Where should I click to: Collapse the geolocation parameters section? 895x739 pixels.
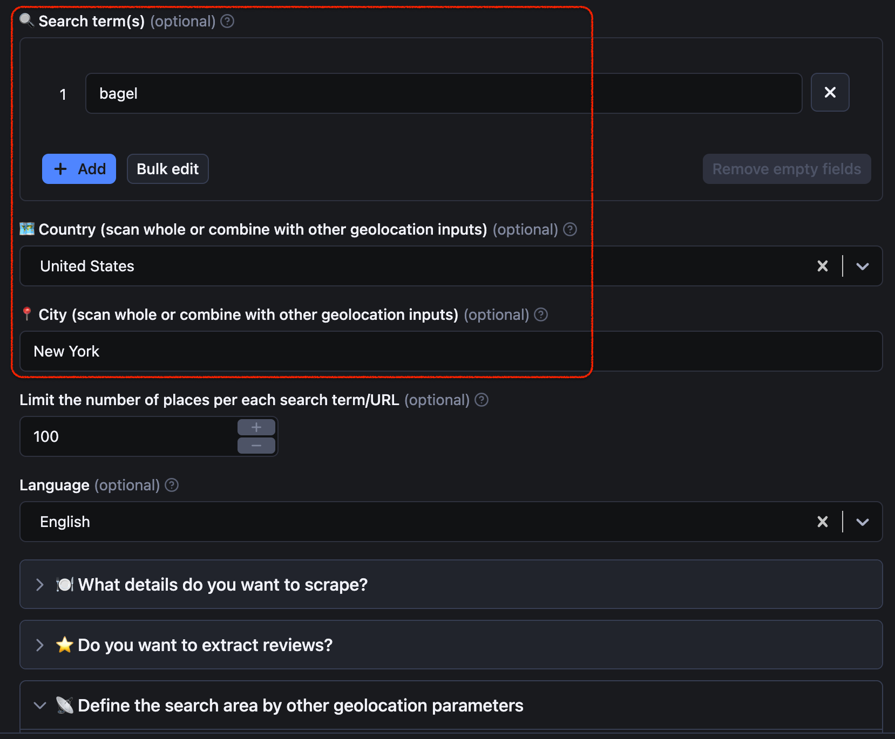coord(39,706)
